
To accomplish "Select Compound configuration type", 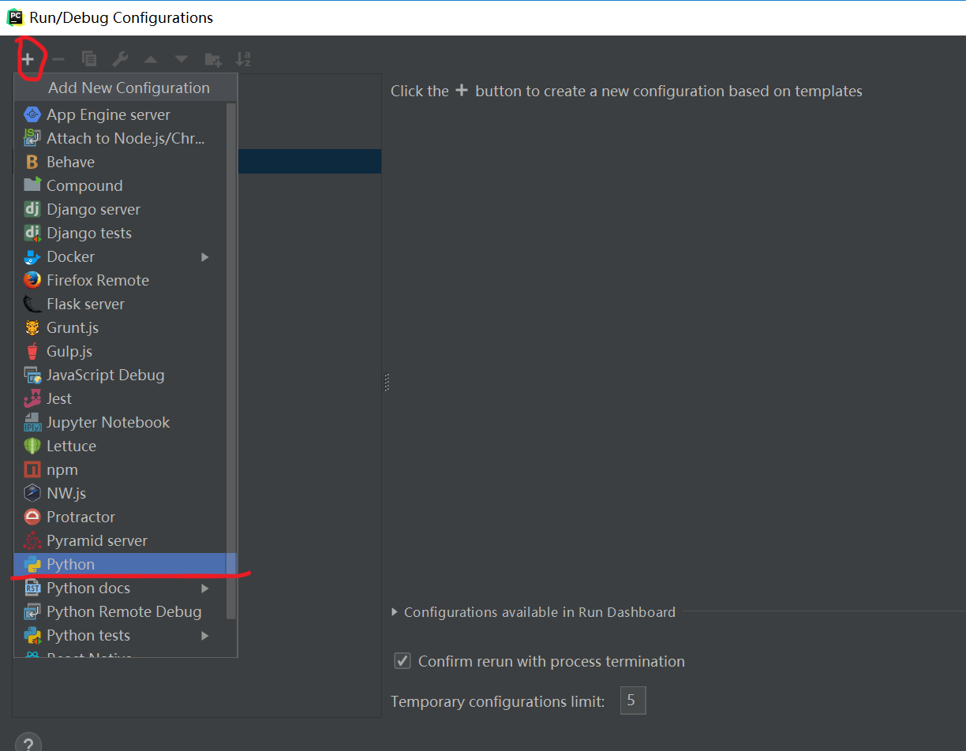I will click(x=120, y=185).
